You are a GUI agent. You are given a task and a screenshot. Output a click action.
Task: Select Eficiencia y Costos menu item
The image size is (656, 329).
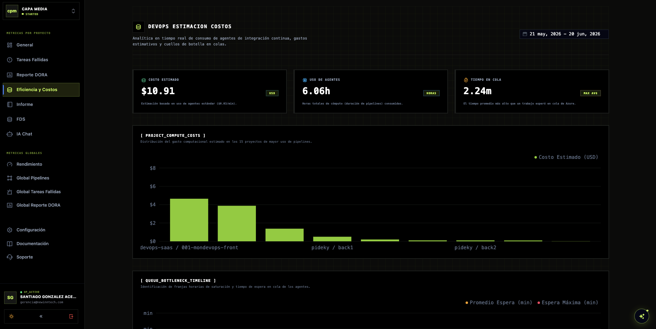[41, 90]
